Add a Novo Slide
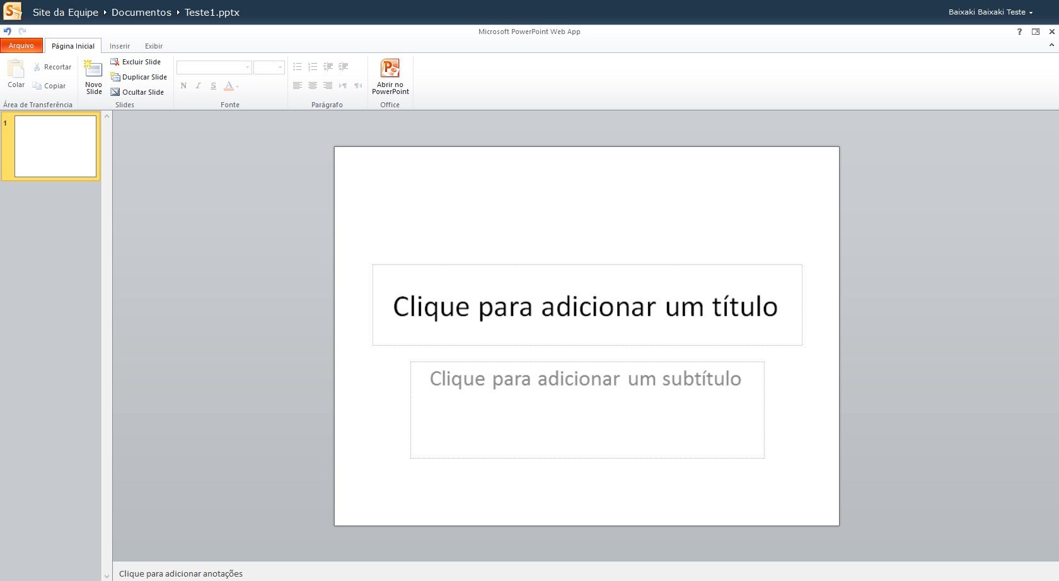 93,77
